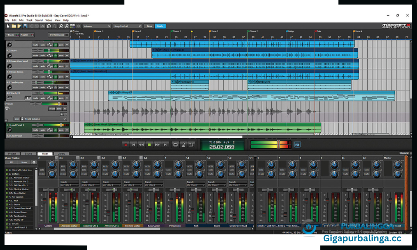Switch to the Library tab
The height and width of the screenshot is (250, 417).
pos(61,153)
